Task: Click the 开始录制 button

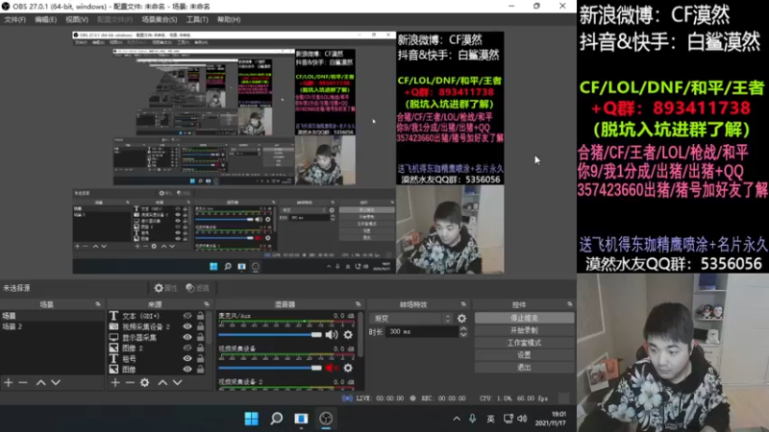Action: click(524, 330)
